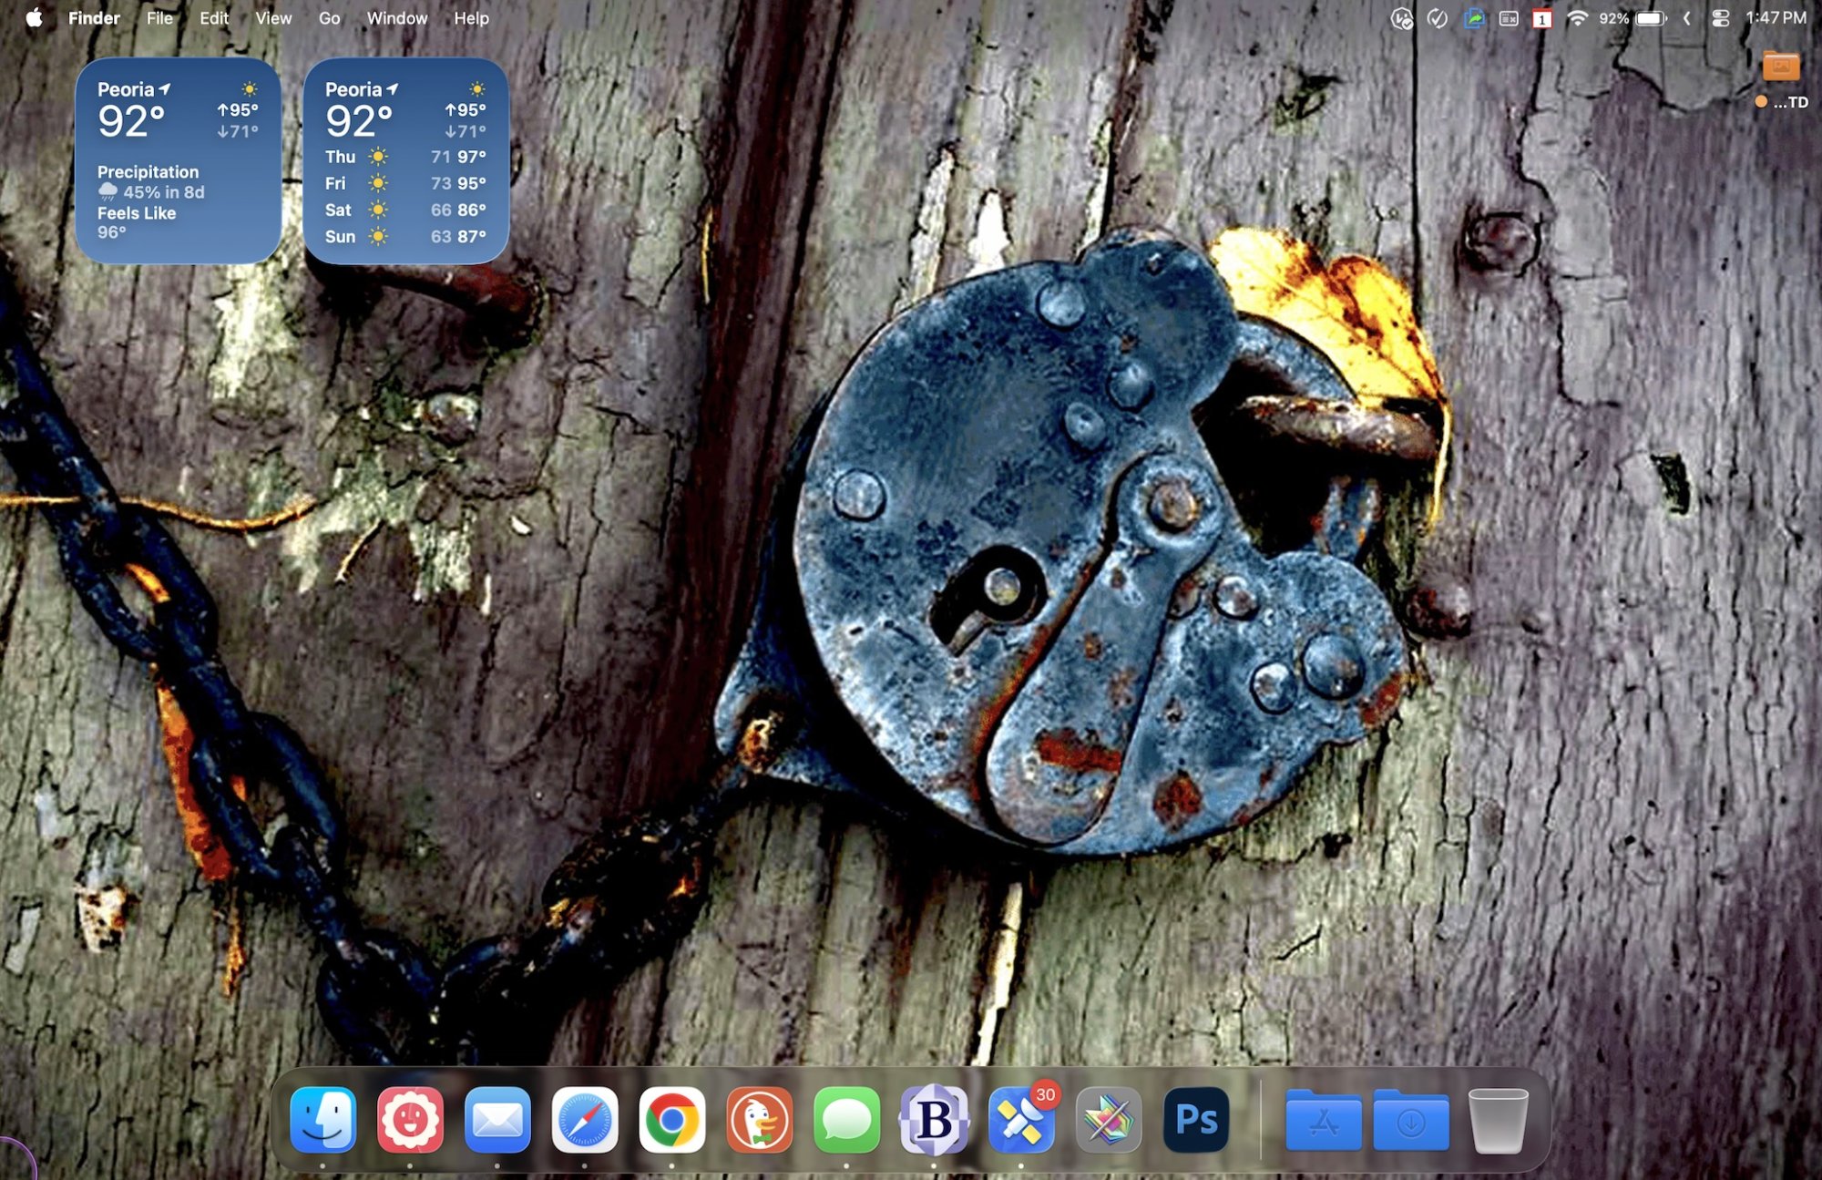The height and width of the screenshot is (1180, 1822).
Task: Open NetNewsWire with 30 badge
Action: pos(1020,1119)
